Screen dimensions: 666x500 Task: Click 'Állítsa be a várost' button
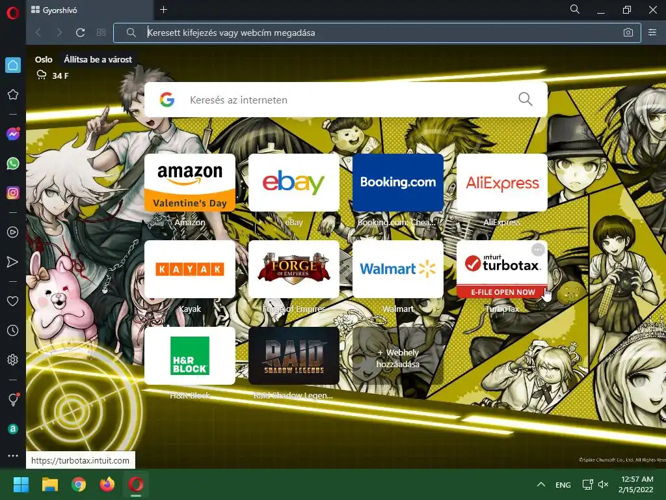click(98, 59)
